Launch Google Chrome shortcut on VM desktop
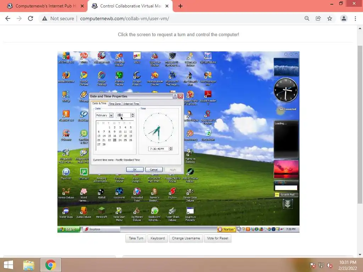363x272 pixels. (x=84, y=78)
